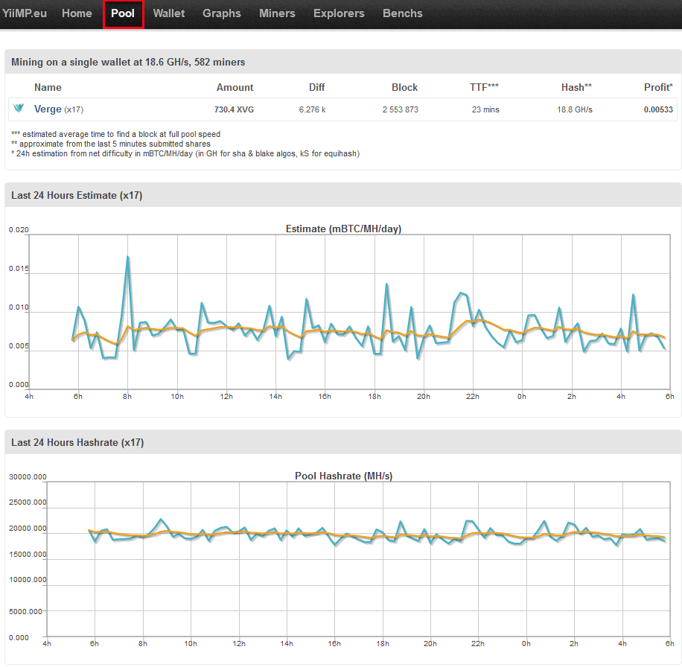
Task: Click the Diff column header
Action: [x=316, y=87]
